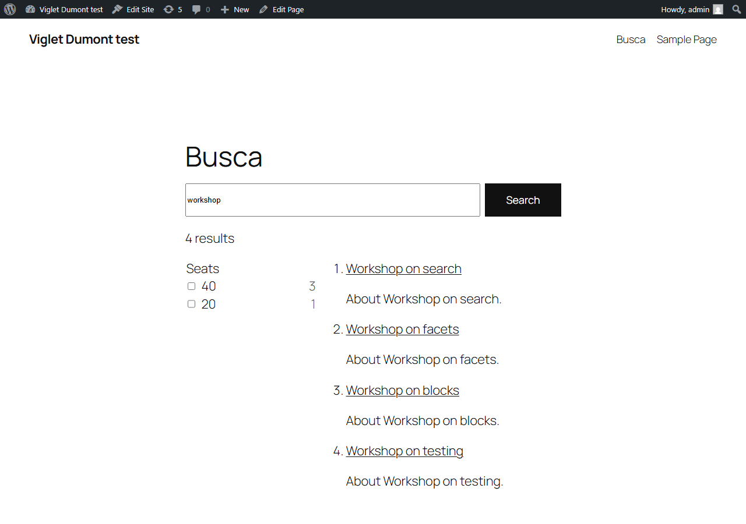
Task: Open the Viglet Dumont test dashboard link
Action: pyautogui.click(x=64, y=9)
